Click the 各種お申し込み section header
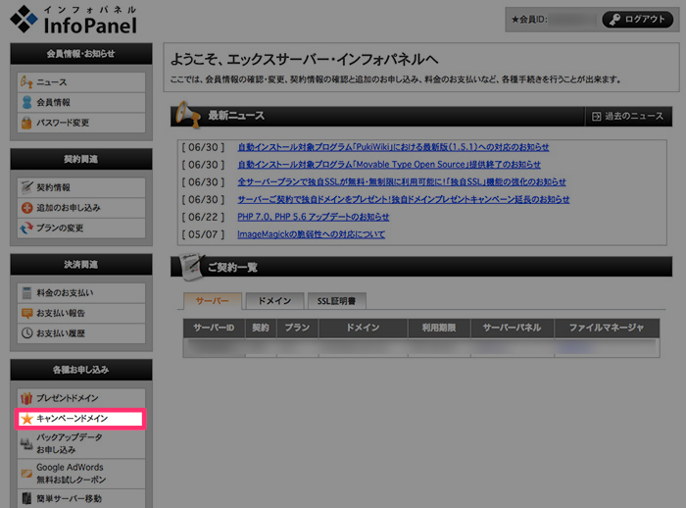Viewport: 686px width, 508px height. pos(81,370)
